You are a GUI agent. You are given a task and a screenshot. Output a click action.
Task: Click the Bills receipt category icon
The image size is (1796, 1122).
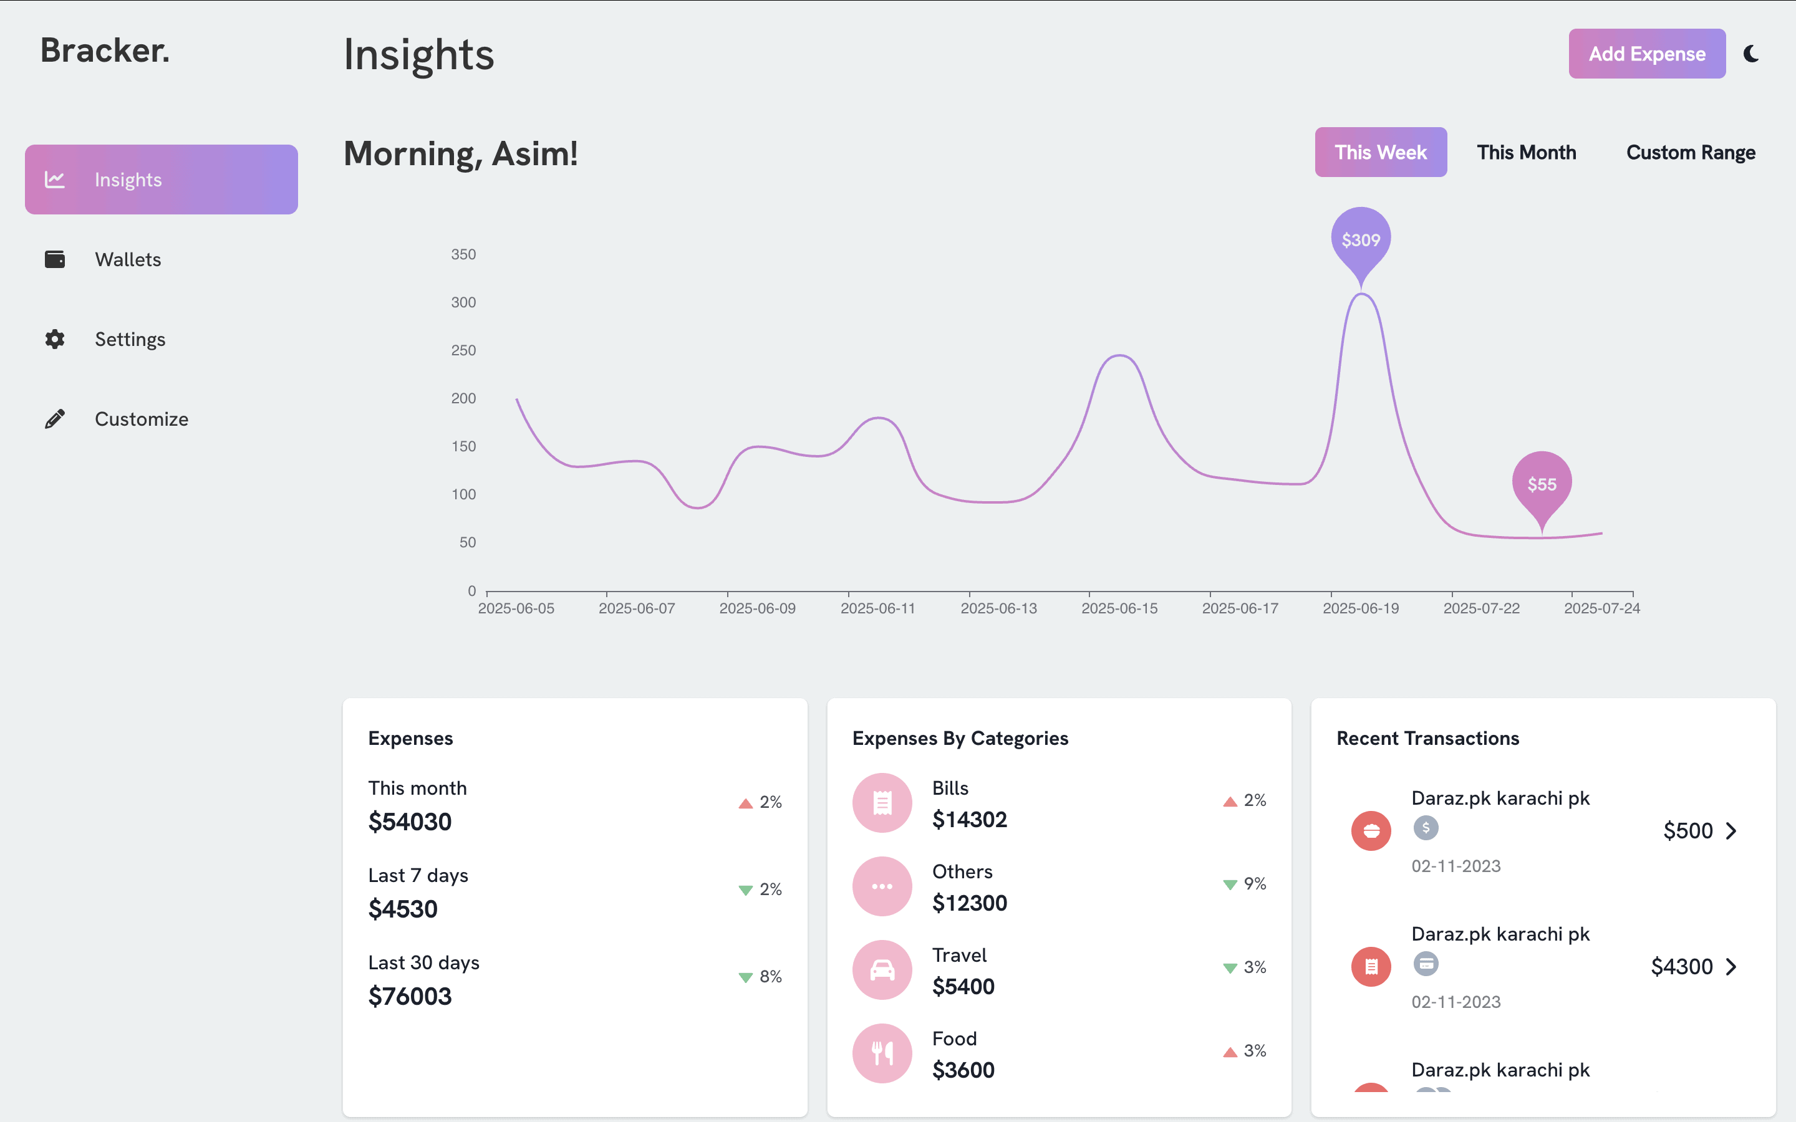pyautogui.click(x=881, y=802)
